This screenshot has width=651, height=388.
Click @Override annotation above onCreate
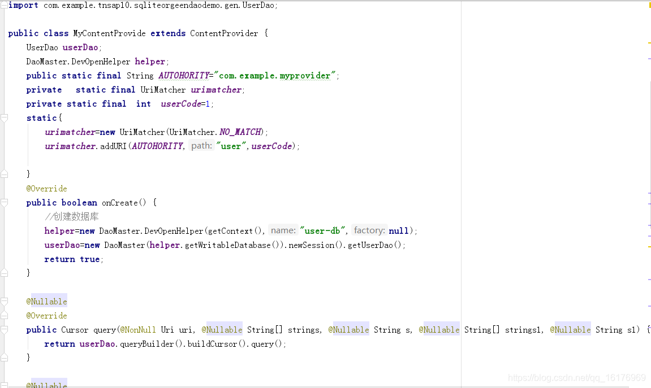(46, 189)
